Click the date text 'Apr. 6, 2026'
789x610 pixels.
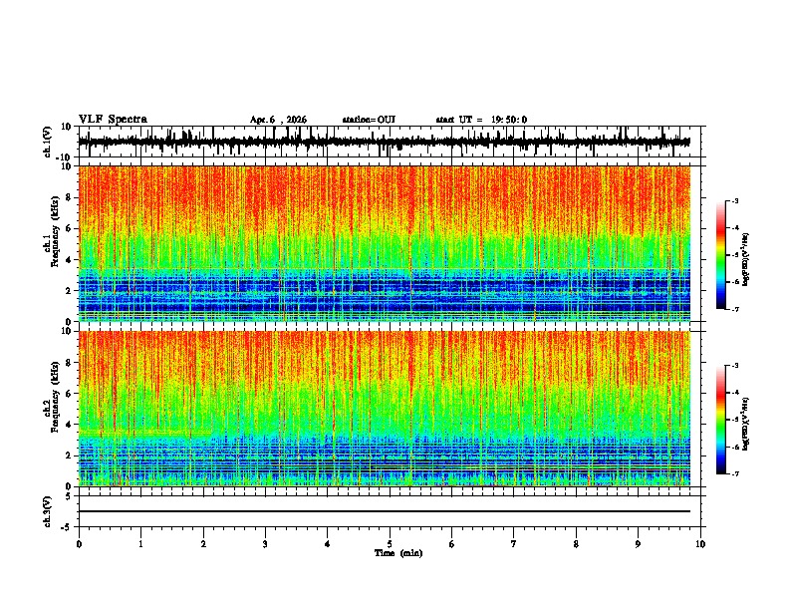278,120
